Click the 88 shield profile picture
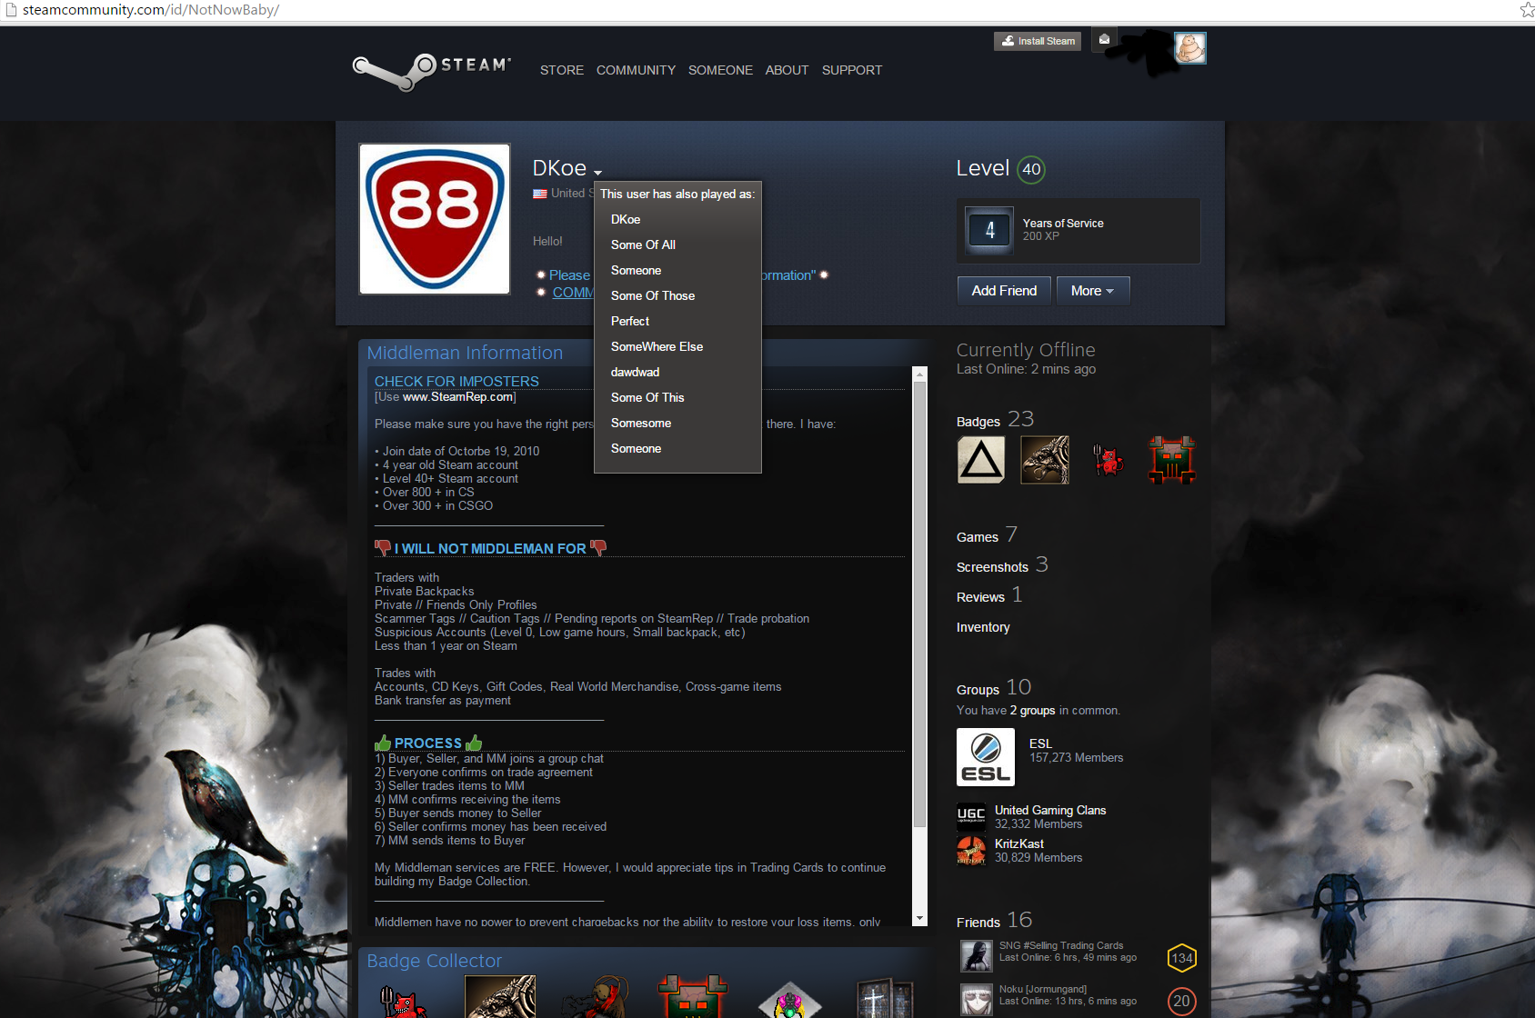This screenshot has width=1535, height=1018. tap(435, 219)
